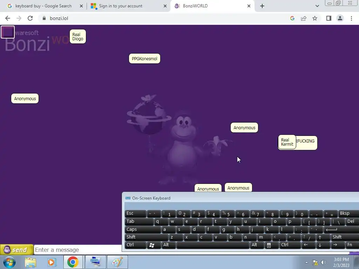Click the up arrow key on On-Screen Keyboard
Image resolution: width=359 pixels, height=269 pixels.
click(x=323, y=237)
